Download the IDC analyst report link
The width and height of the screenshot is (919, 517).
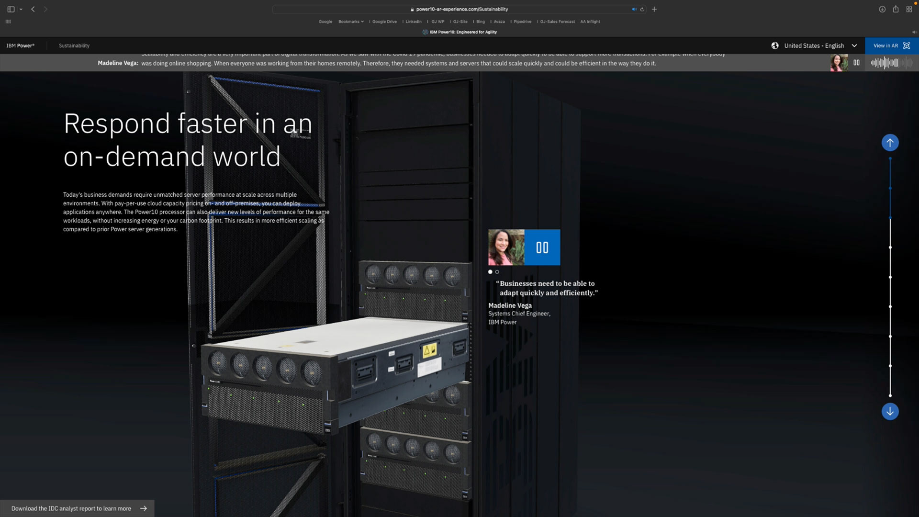[78, 508]
